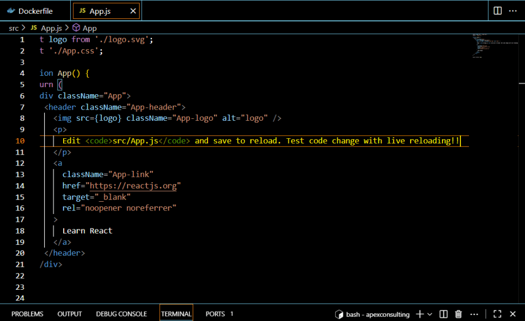525x321 pixels.
Task: Split the editor with the top-right icon
Action: pyautogui.click(x=497, y=11)
